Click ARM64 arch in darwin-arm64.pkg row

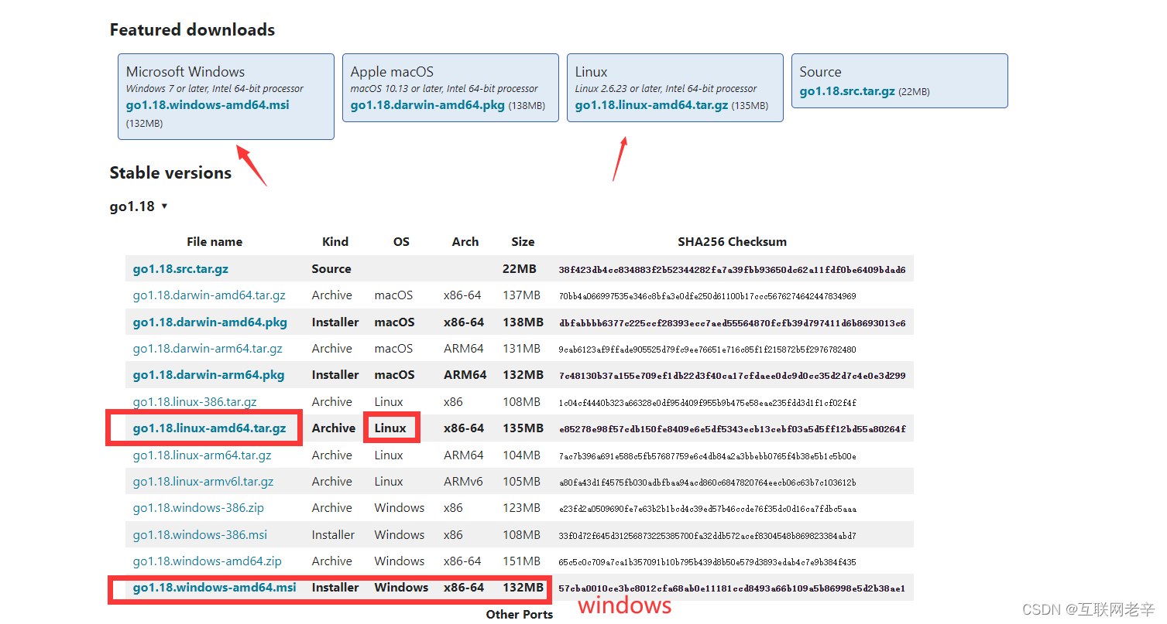click(x=465, y=375)
